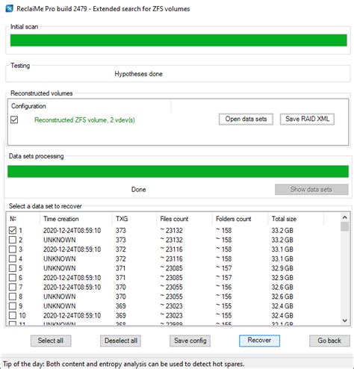Click folders count ~ 156 in row 7
The image size is (354, 369).
click(x=224, y=288)
